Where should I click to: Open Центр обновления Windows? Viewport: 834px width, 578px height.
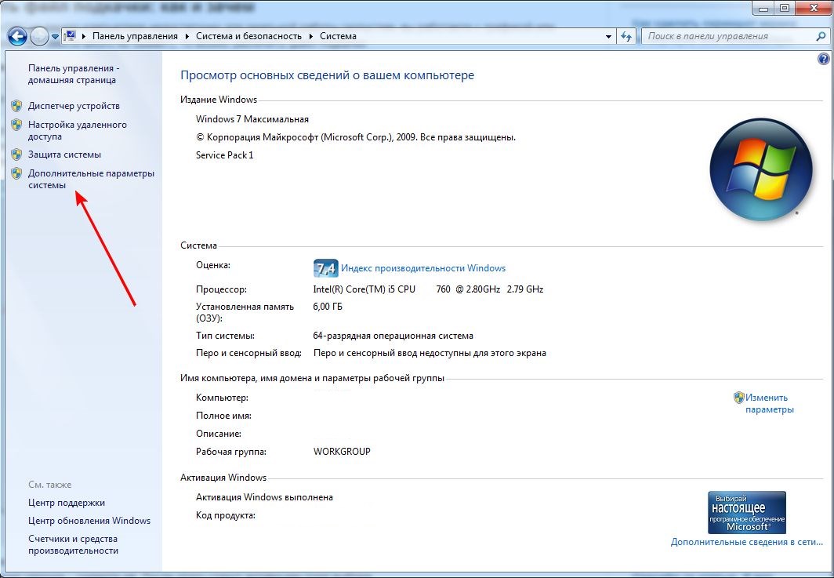(89, 521)
